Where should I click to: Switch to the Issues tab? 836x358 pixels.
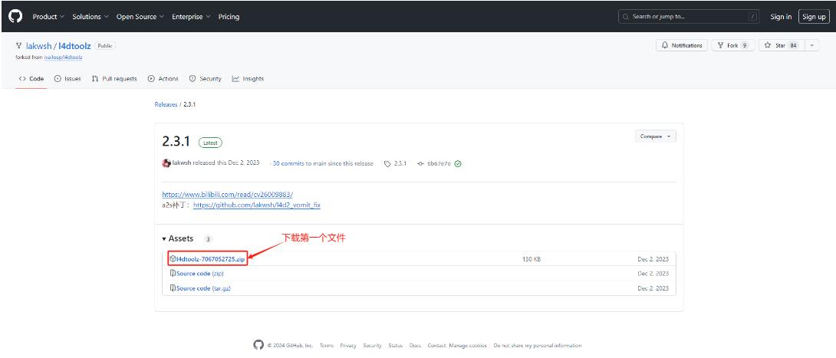pyautogui.click(x=67, y=78)
